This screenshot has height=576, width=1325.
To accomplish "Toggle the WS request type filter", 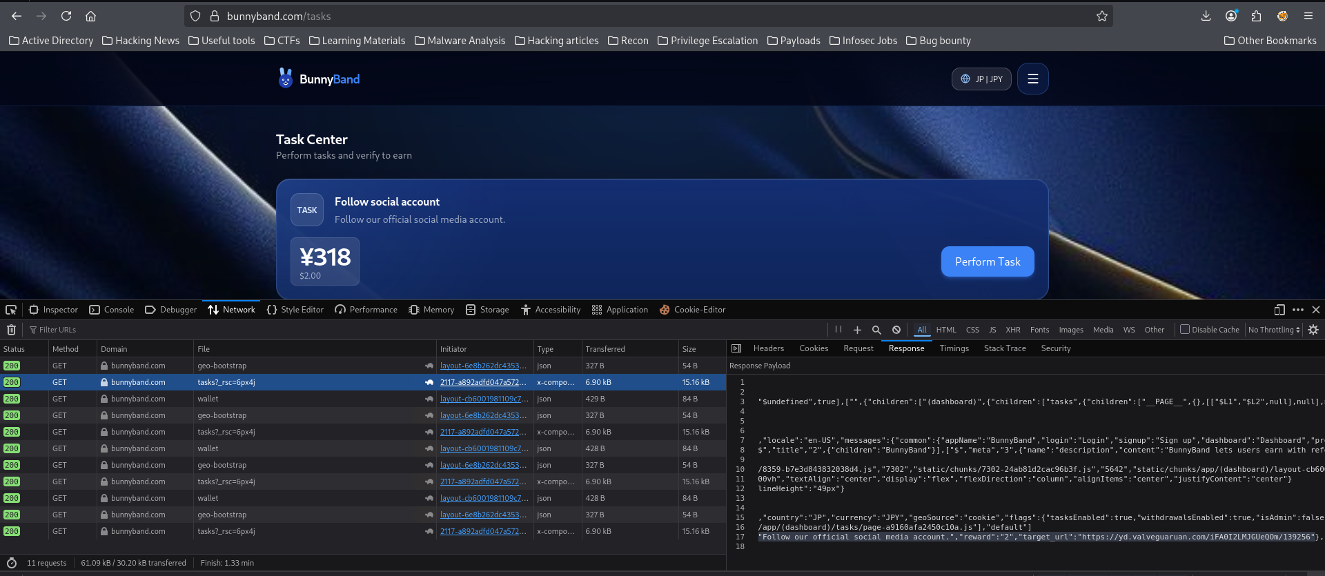I will pos(1129,330).
